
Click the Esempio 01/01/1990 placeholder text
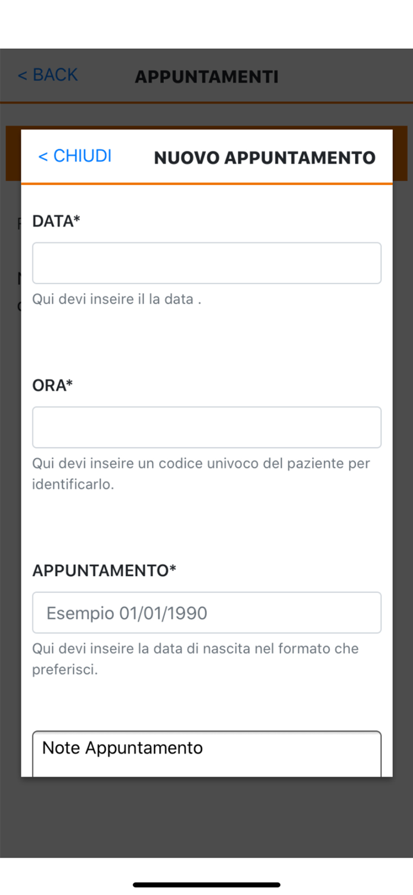tap(126, 612)
